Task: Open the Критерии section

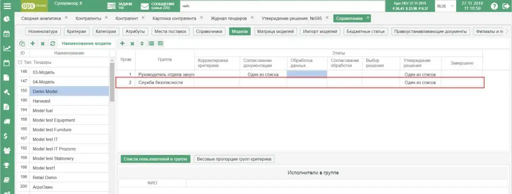Action: pyautogui.click(x=76, y=31)
